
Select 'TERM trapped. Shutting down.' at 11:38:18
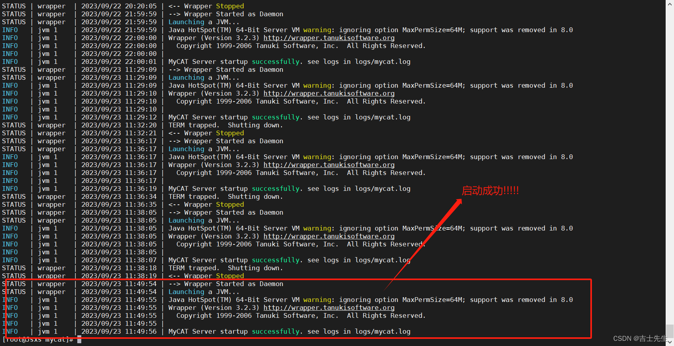(226, 268)
